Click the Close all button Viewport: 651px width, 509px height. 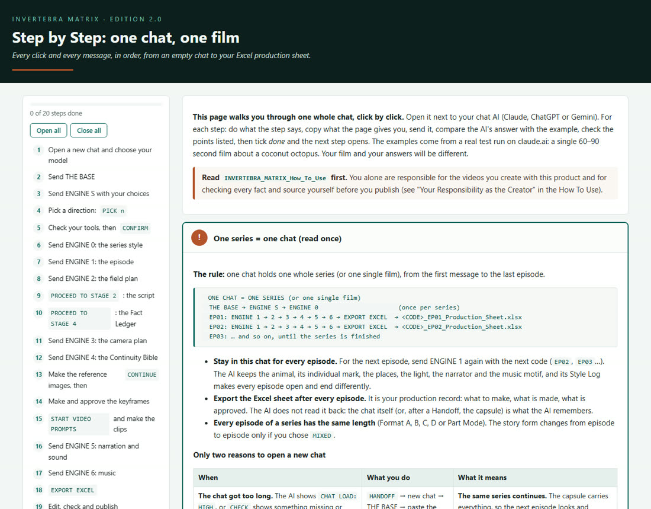click(x=89, y=130)
